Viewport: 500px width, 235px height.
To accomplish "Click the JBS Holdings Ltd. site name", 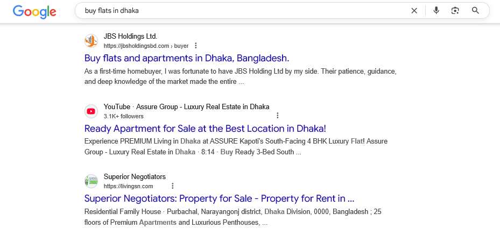I will [130, 37].
